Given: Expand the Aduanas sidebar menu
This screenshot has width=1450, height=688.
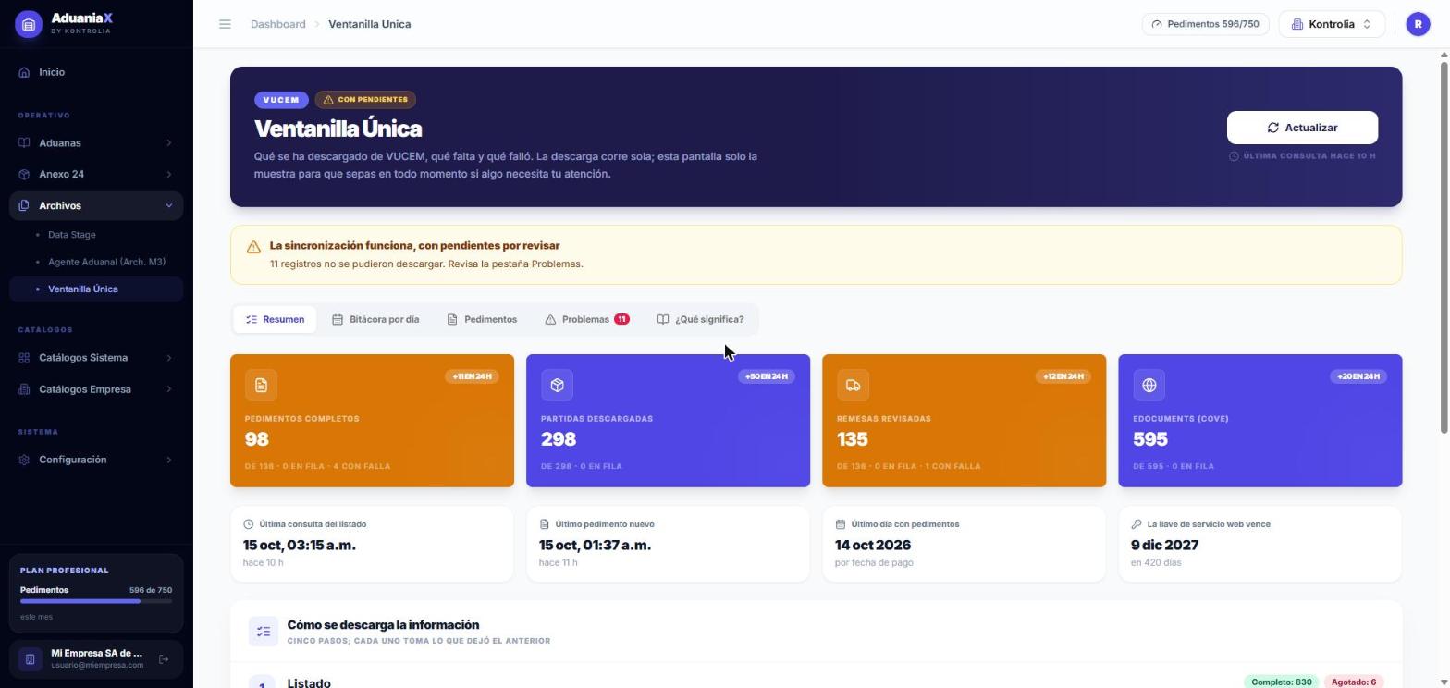Looking at the screenshot, I should 96,143.
